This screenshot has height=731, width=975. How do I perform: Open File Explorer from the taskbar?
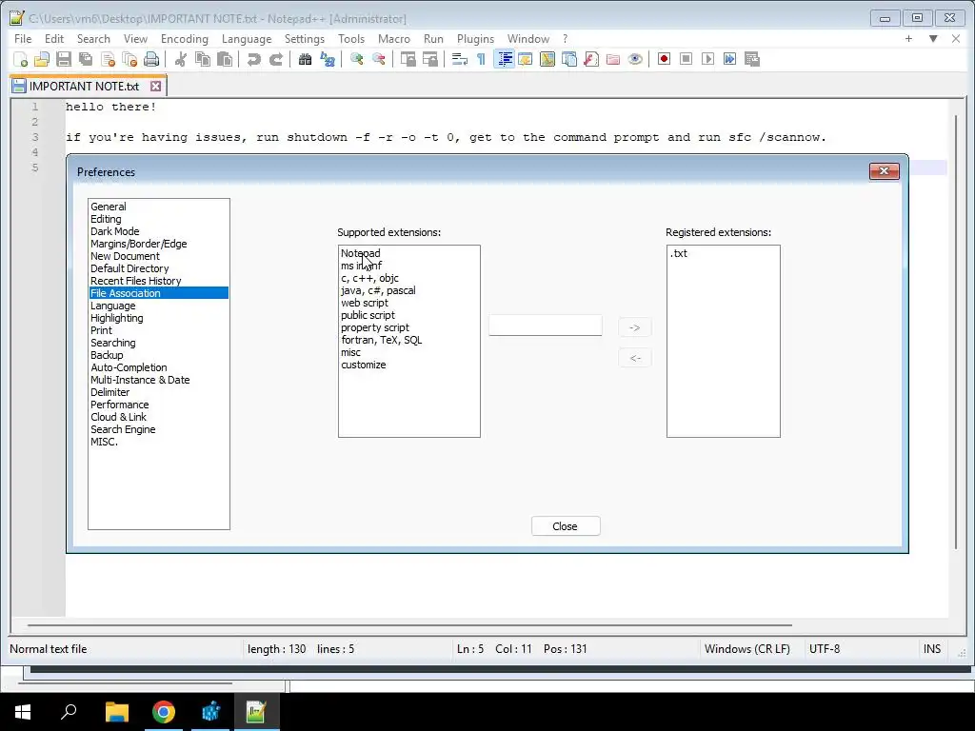(x=116, y=712)
